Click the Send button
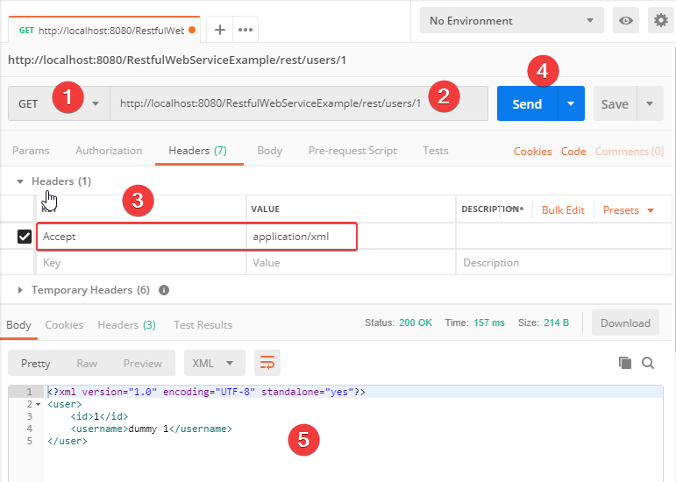Viewport: 676px width, 482px height. 526,103
